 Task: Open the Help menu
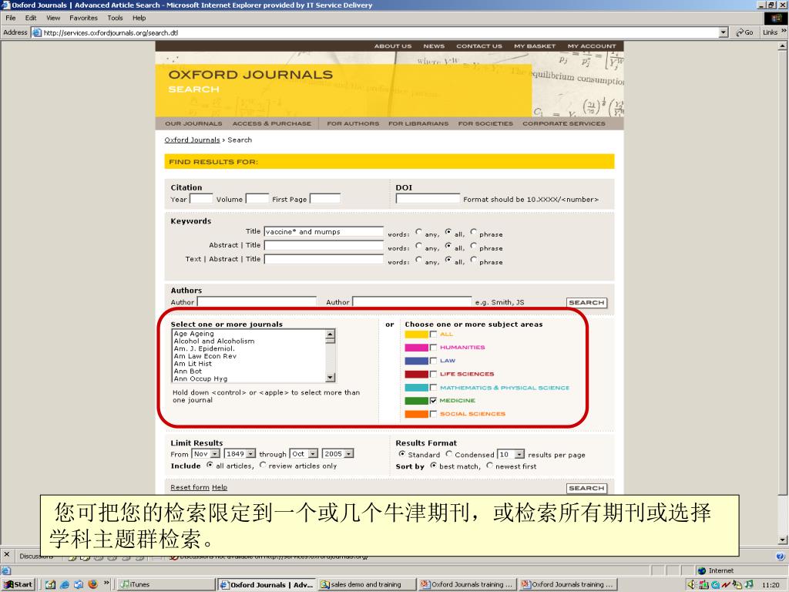(139, 18)
